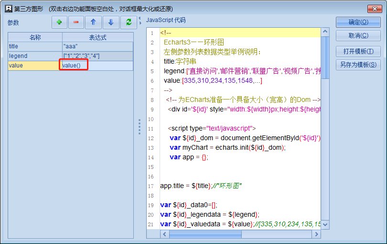Click the 表达式 column header
The image size is (387, 244).
point(97,37)
